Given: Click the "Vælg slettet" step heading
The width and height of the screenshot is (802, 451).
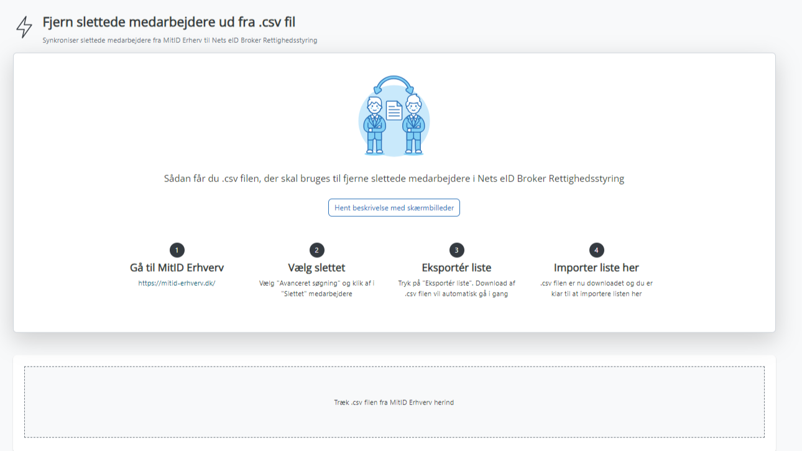Looking at the screenshot, I should tap(316, 268).
